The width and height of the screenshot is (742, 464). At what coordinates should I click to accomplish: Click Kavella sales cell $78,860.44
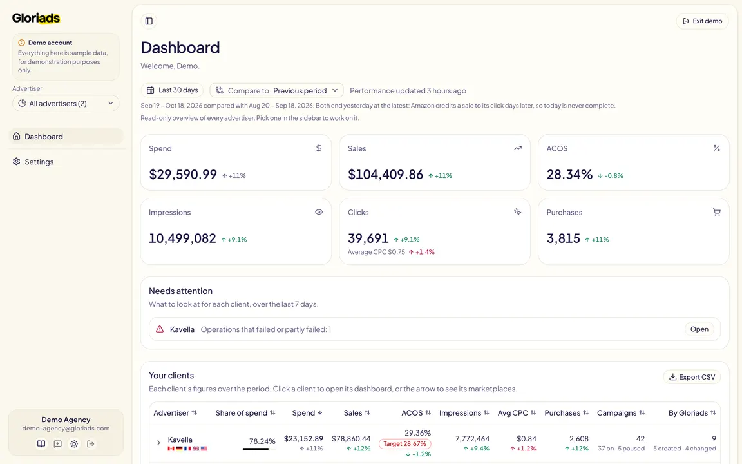coord(351,439)
